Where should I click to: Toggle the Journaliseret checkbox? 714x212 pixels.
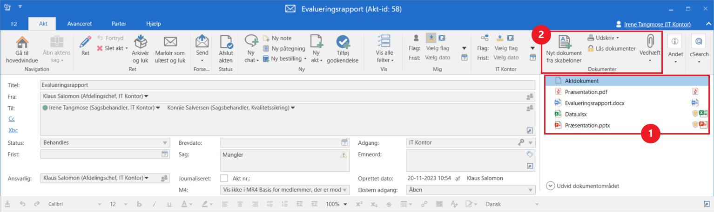pos(224,178)
